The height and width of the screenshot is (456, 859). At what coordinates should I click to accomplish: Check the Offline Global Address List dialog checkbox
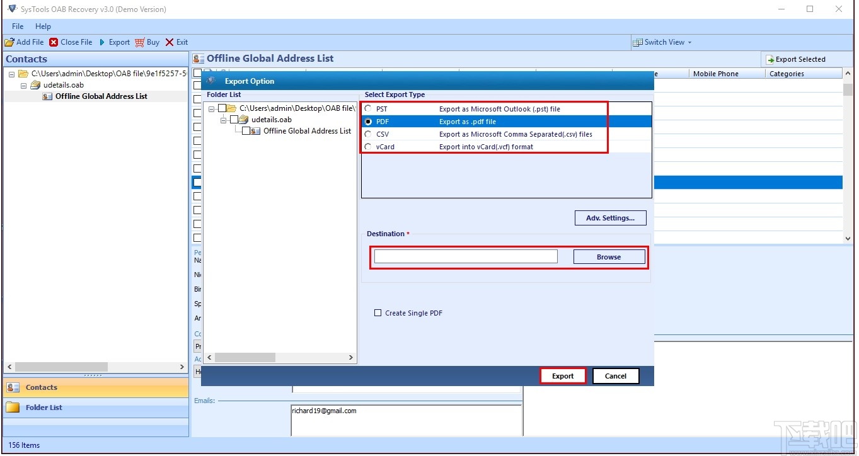pyautogui.click(x=246, y=131)
